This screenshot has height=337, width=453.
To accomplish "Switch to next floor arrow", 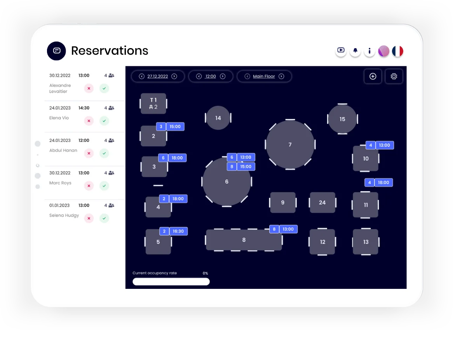I will [x=281, y=76].
